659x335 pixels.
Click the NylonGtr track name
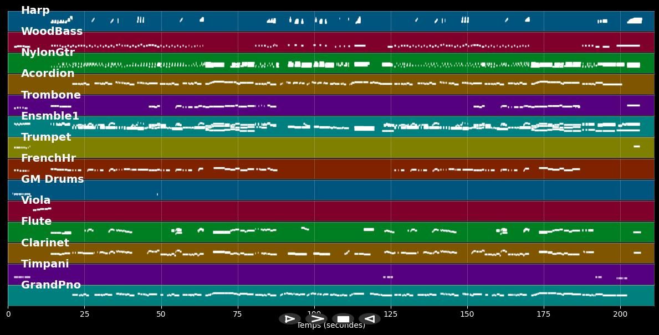[48, 53]
